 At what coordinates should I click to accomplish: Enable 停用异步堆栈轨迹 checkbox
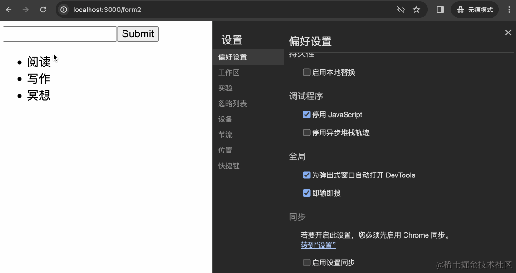coord(307,132)
